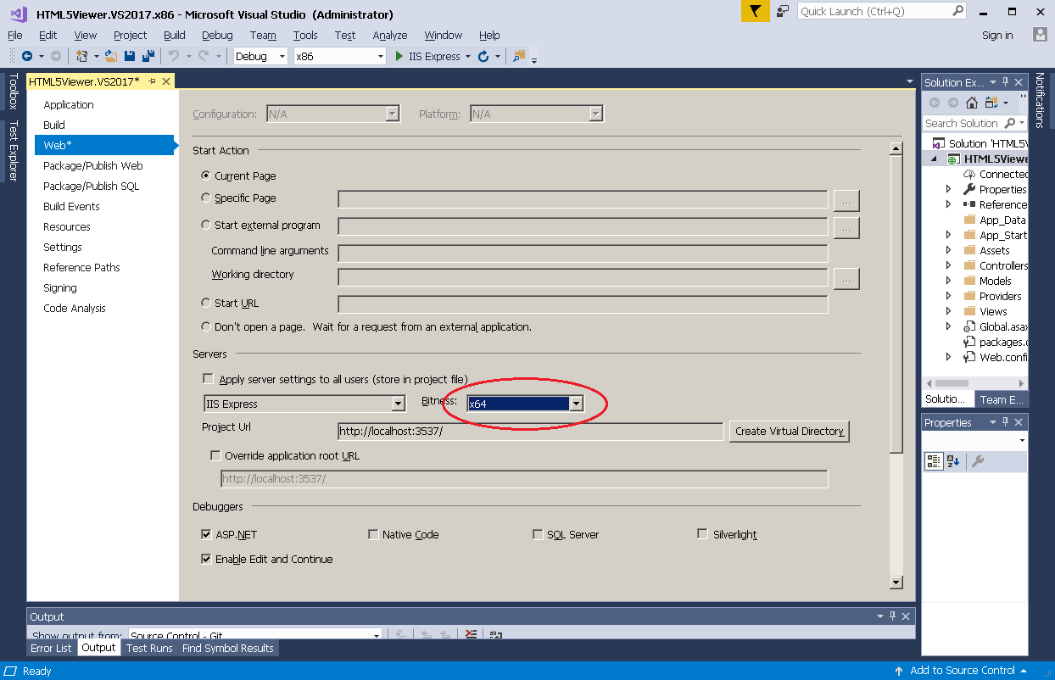Click Sign in link
1055x680 pixels.
[997, 35]
